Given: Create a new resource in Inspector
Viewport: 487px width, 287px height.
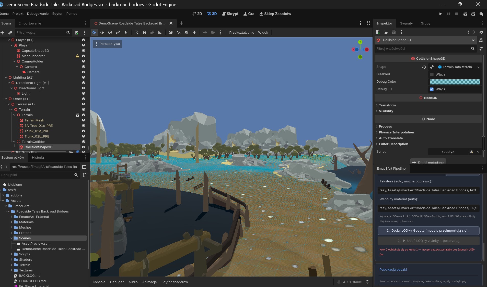Looking at the screenshot, I should [378, 32].
